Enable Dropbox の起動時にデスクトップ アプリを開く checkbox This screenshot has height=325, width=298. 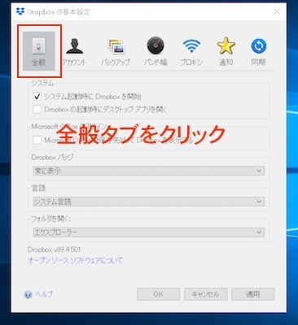37,110
